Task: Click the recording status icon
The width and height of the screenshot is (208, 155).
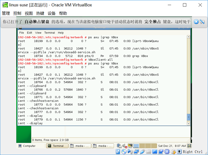Action: pos(161,152)
